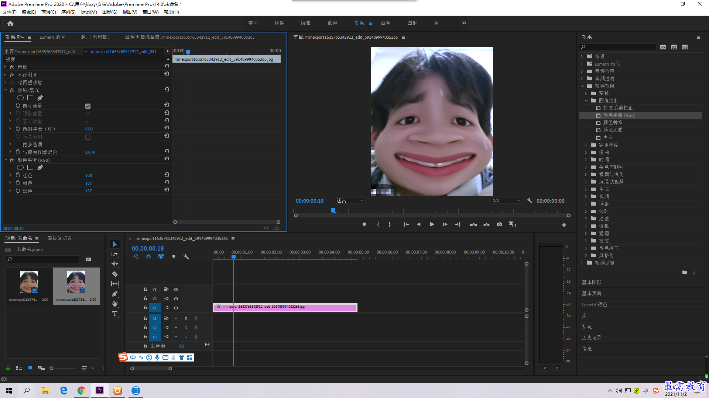Screen dimensions: 709x398
Task: Expand the 不透明度 effect properties
Action: tap(5, 75)
